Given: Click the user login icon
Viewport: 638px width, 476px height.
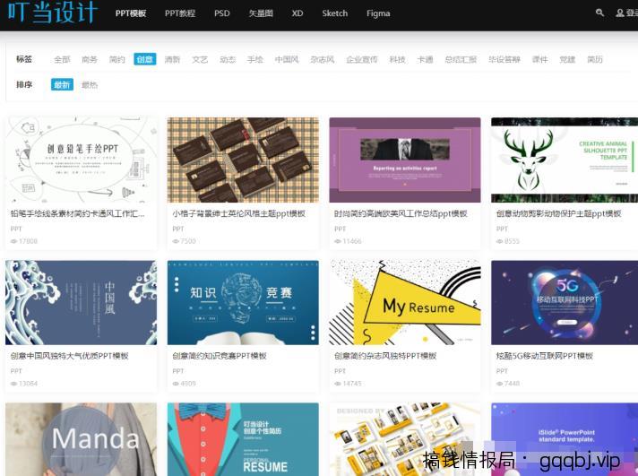Looking at the screenshot, I should [620, 13].
